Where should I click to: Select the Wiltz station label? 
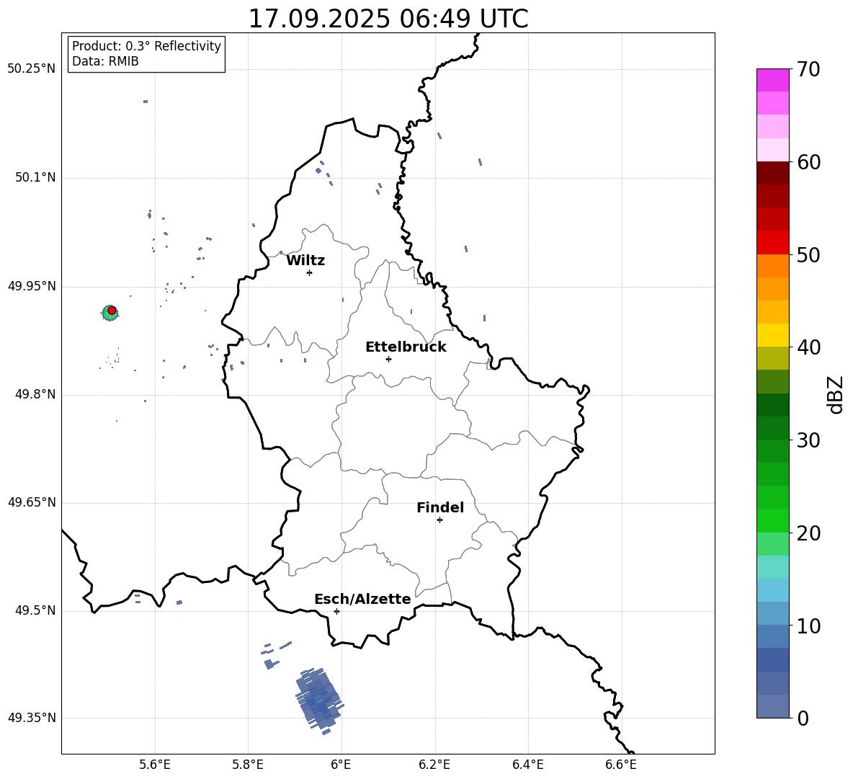[305, 260]
